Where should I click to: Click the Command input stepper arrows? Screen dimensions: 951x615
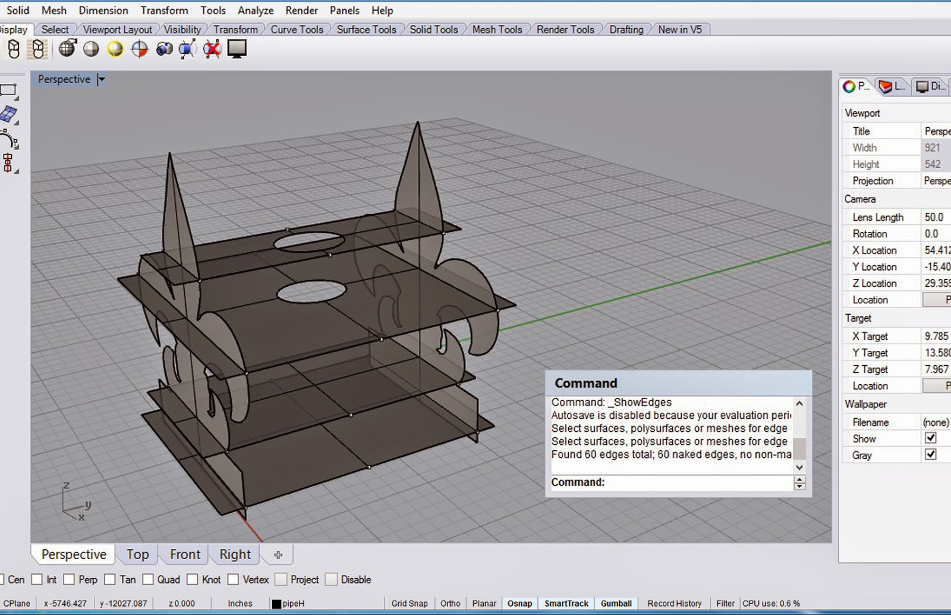point(799,483)
